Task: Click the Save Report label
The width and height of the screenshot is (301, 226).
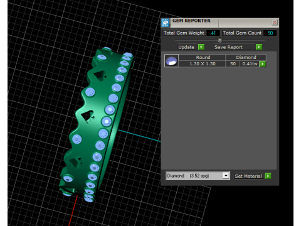Action: coord(234,47)
